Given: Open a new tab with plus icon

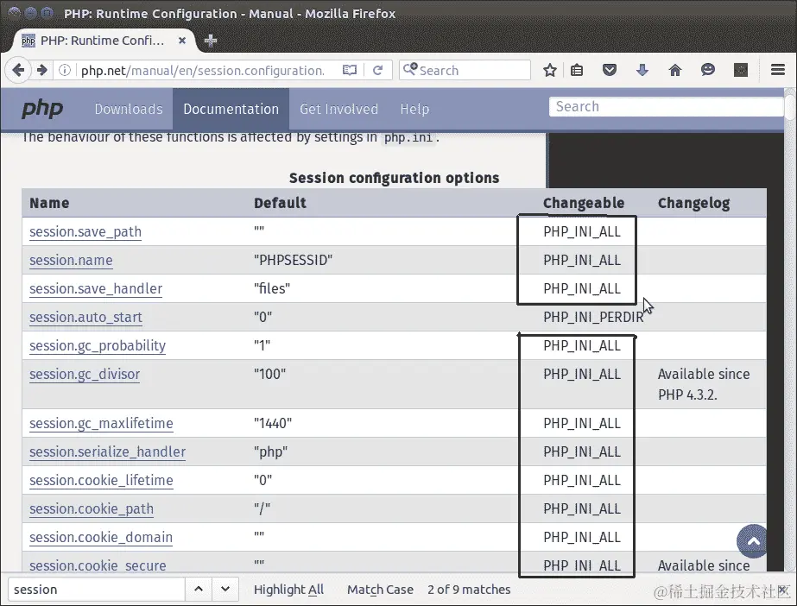Looking at the screenshot, I should click(x=211, y=41).
